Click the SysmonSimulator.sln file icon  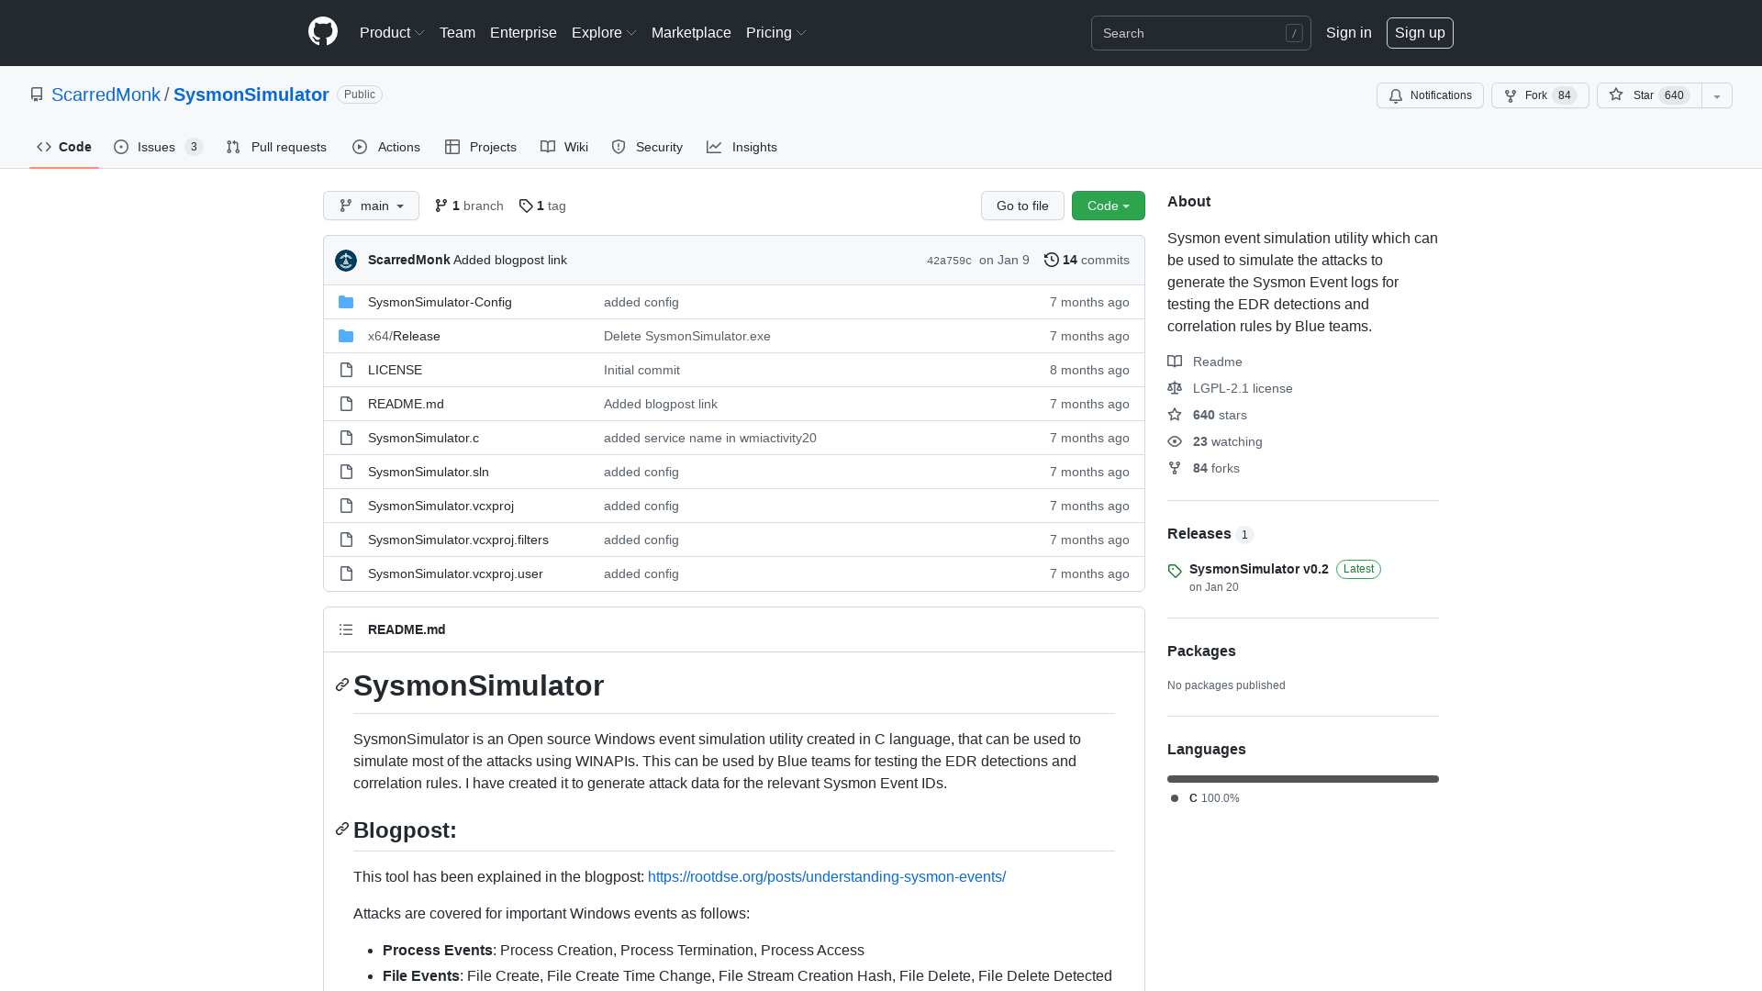[346, 472]
